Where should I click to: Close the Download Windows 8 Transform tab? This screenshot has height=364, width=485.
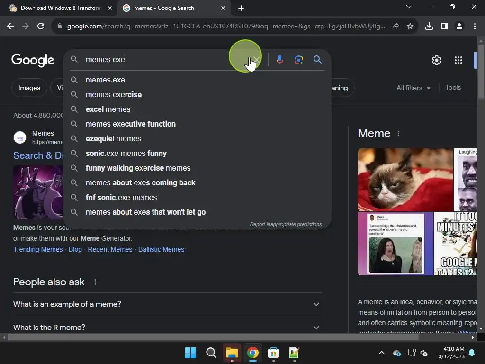110,8
